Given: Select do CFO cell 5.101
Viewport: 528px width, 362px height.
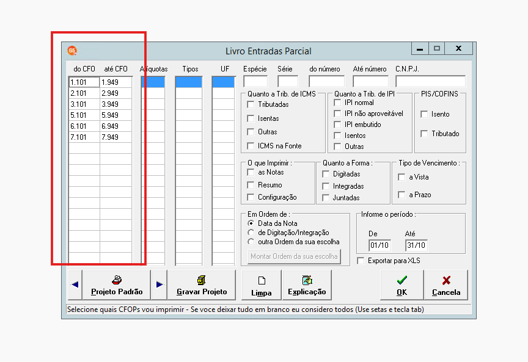Looking at the screenshot, I should 84,115.
